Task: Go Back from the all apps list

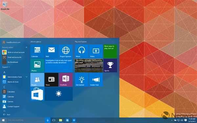Action: (x=7, y=114)
